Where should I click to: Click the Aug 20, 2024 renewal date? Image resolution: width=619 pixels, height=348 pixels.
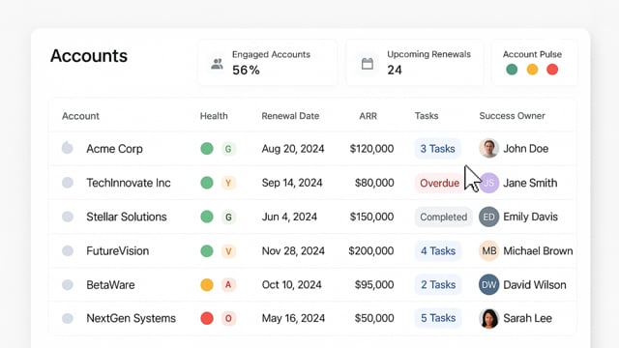coord(293,149)
